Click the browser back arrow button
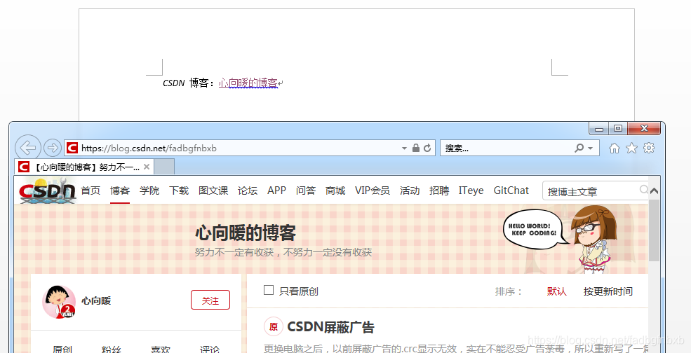Image resolution: width=691 pixels, height=353 pixels. point(28,148)
